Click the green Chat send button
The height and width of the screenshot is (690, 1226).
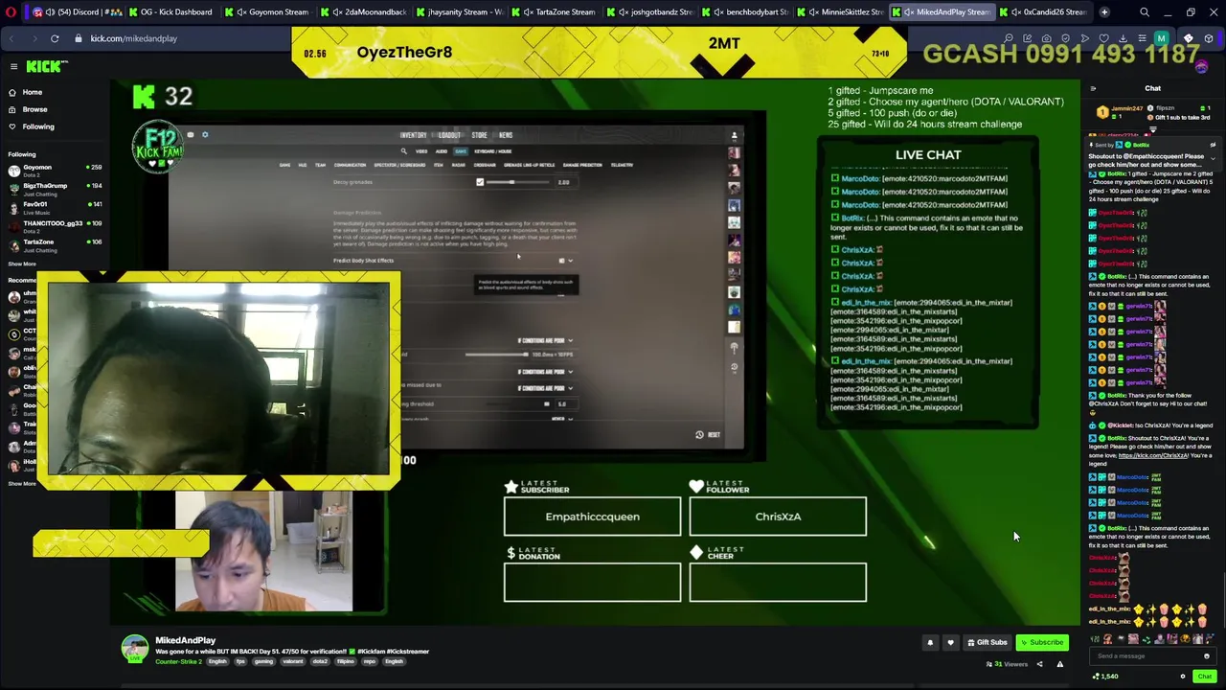[x=1204, y=677]
